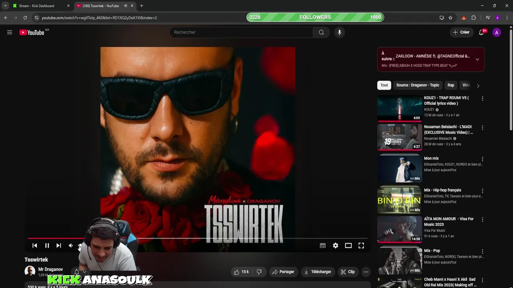Mute the video with the speaker icon
The height and width of the screenshot is (288, 513).
point(71,246)
